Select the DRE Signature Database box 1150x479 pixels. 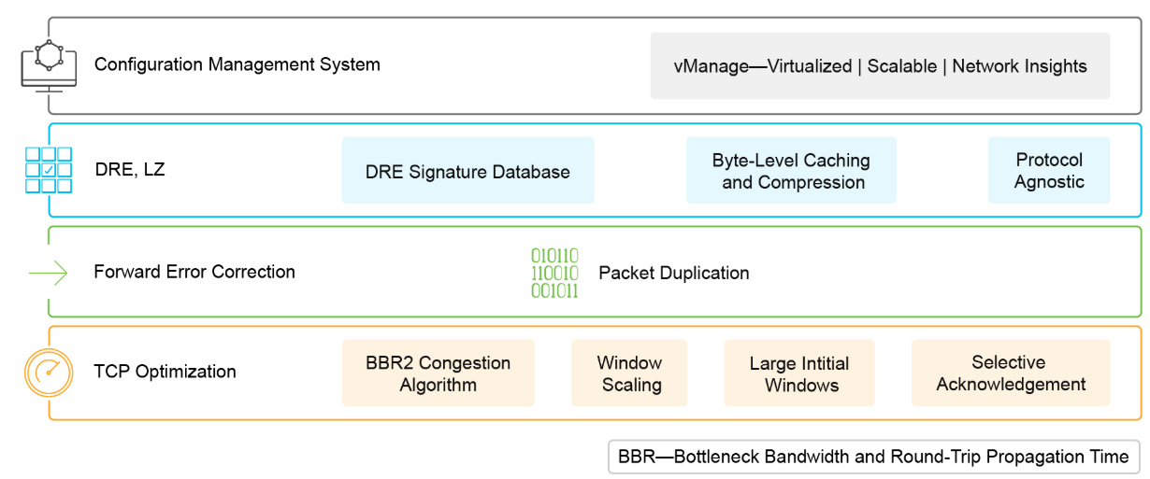(467, 171)
